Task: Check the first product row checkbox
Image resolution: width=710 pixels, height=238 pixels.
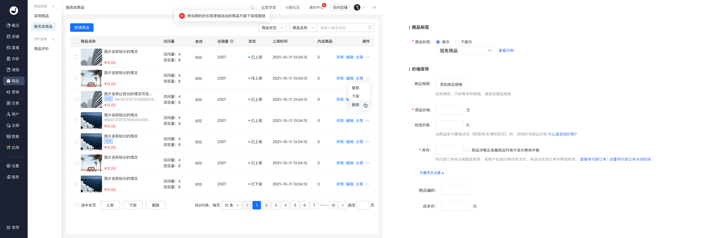Action: (x=77, y=57)
